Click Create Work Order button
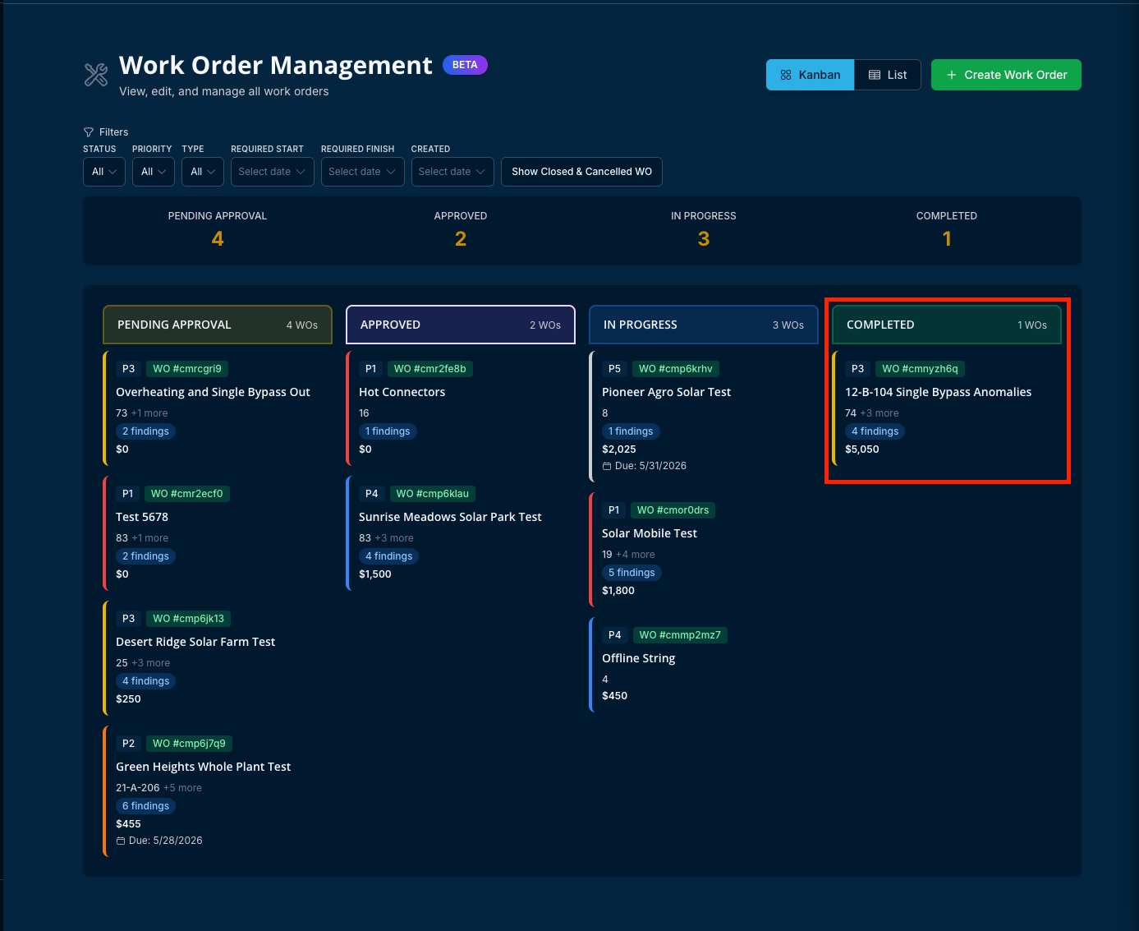Viewport: 1139px width, 931px height. pos(1006,75)
